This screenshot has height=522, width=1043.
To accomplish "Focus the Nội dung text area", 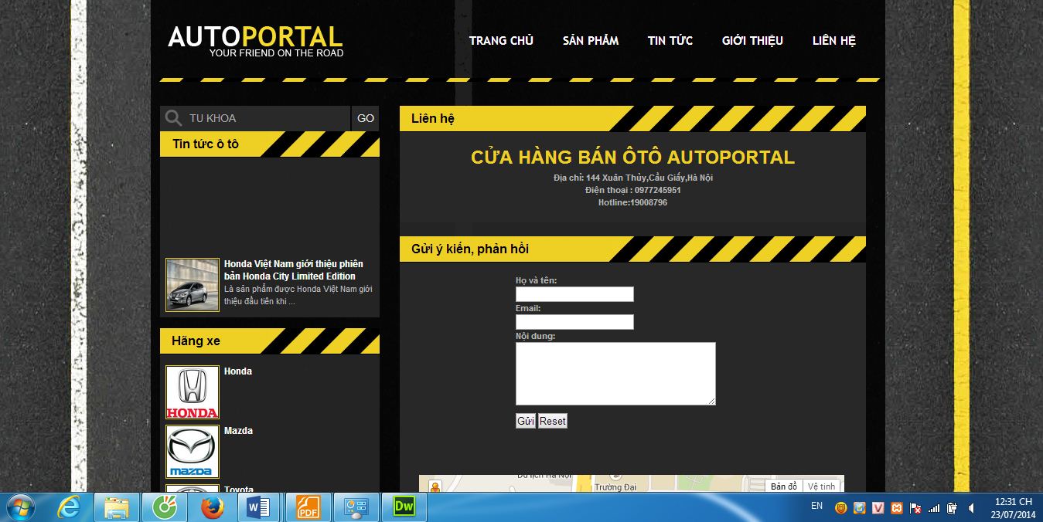I will point(615,374).
